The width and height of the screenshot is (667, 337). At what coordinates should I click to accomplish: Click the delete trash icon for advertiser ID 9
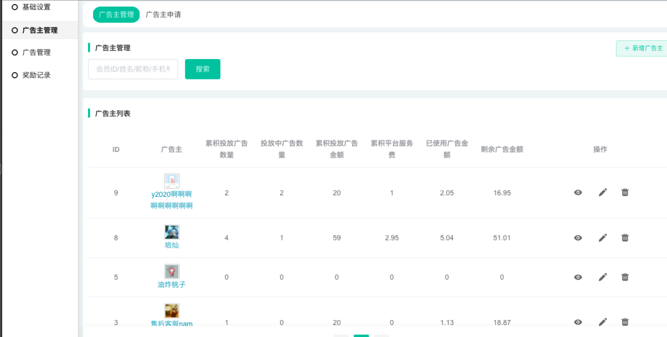click(625, 192)
